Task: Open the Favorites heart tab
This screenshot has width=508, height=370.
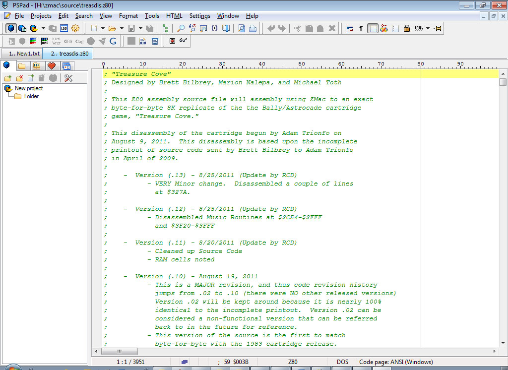Action: tap(51, 65)
